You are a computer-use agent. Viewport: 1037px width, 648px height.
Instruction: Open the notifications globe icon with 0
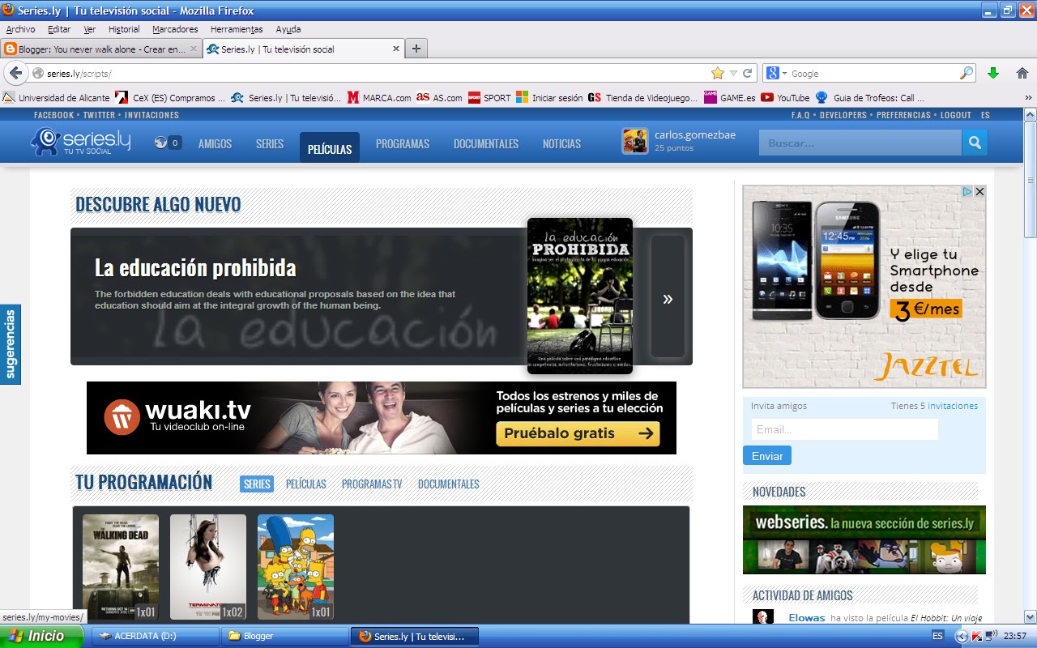[168, 143]
